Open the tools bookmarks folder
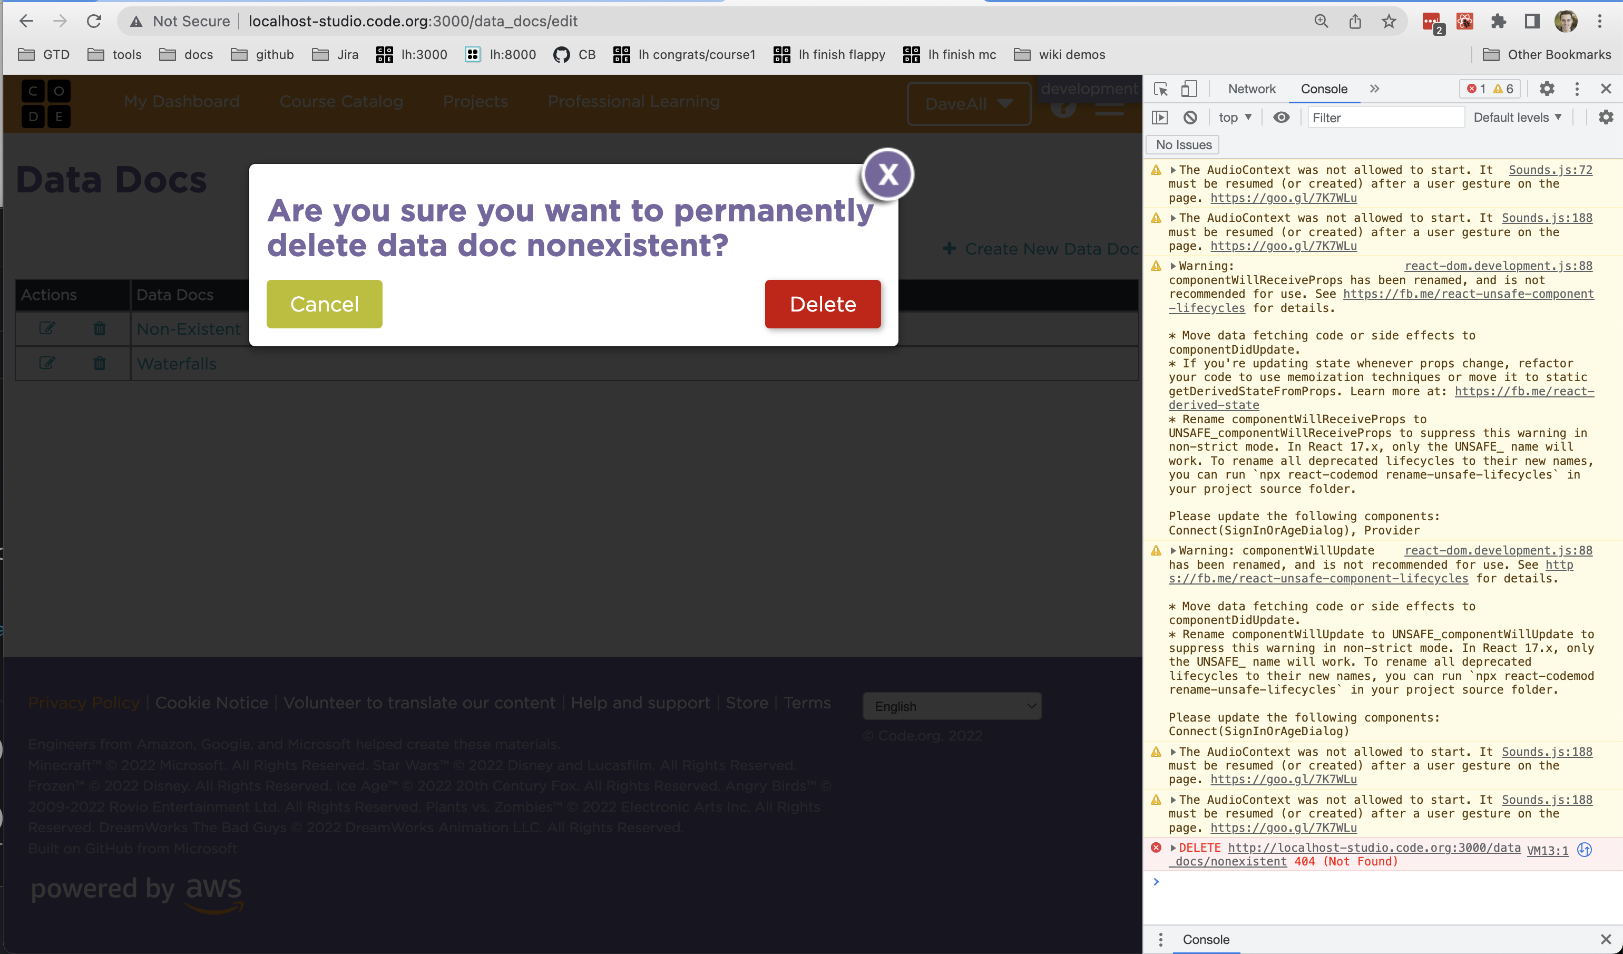Image resolution: width=1623 pixels, height=954 pixels. pos(115,55)
